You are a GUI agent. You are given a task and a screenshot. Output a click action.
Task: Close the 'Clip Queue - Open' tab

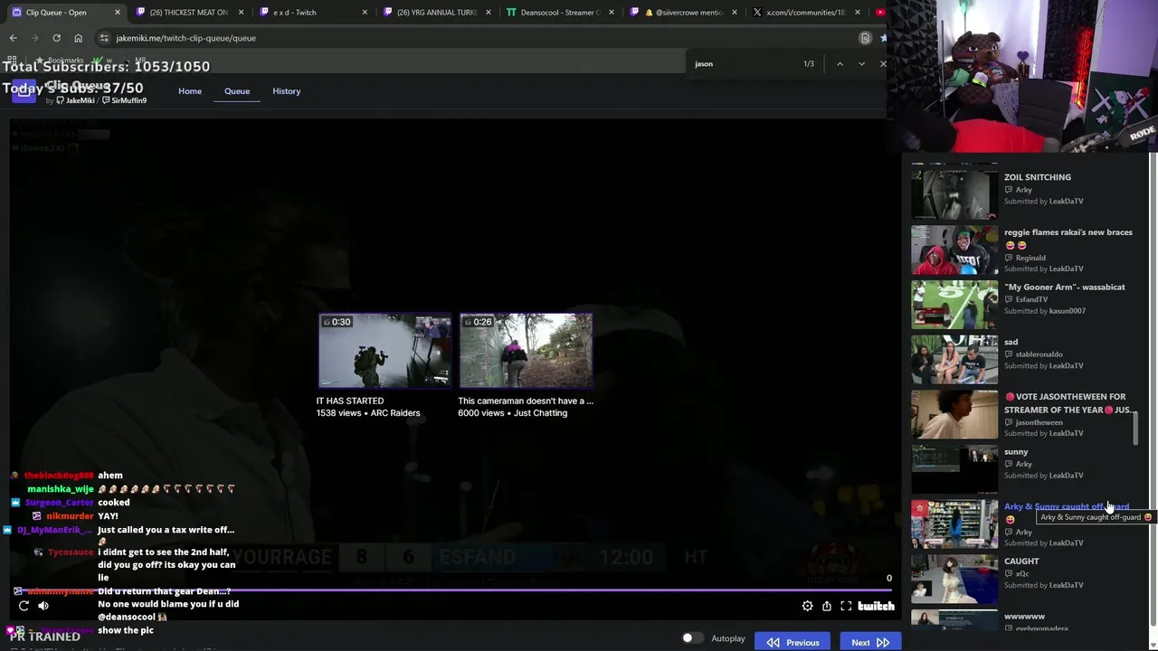(x=117, y=12)
